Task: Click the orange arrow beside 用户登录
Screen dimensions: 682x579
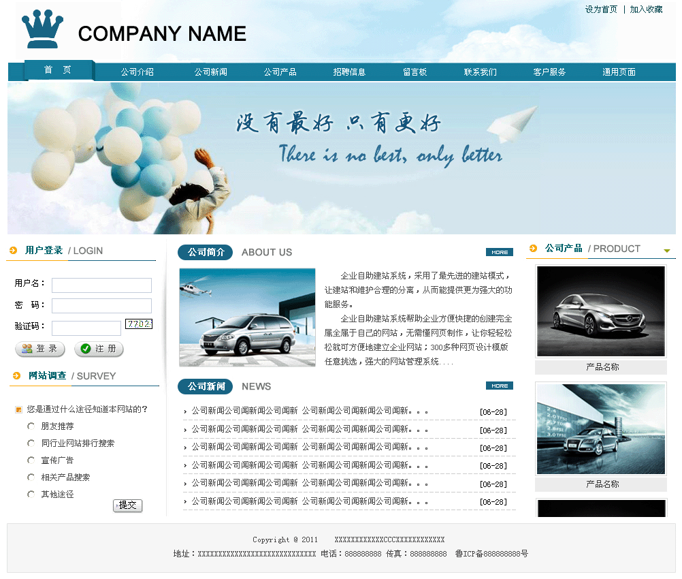Action: pos(14,251)
